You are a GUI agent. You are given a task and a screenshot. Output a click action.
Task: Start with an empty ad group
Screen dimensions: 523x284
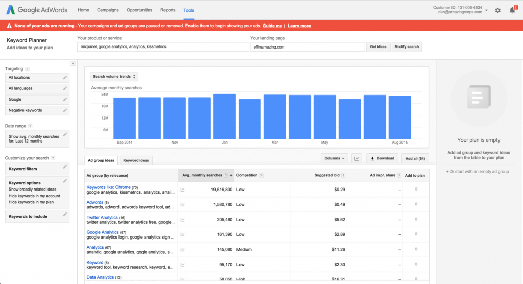(x=478, y=172)
